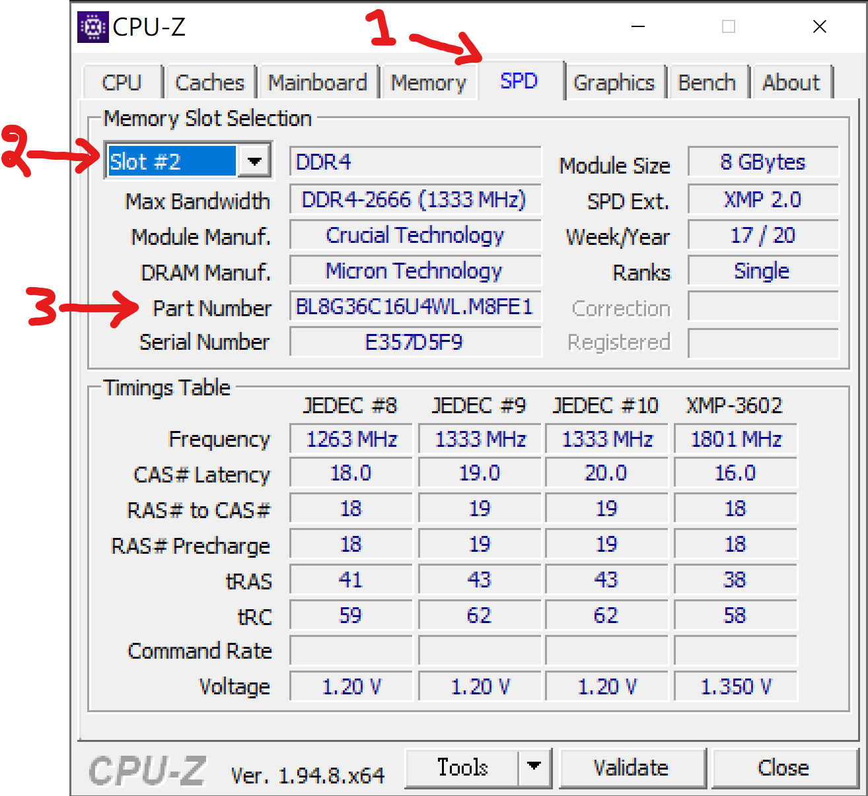
Task: Click the JEDEC #8 CAS# Latency 18.0
Action: [x=351, y=473]
